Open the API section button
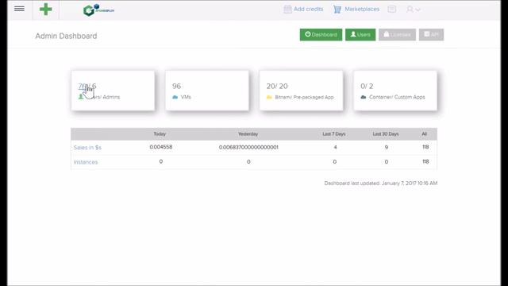The height and width of the screenshot is (286, 508). click(431, 35)
